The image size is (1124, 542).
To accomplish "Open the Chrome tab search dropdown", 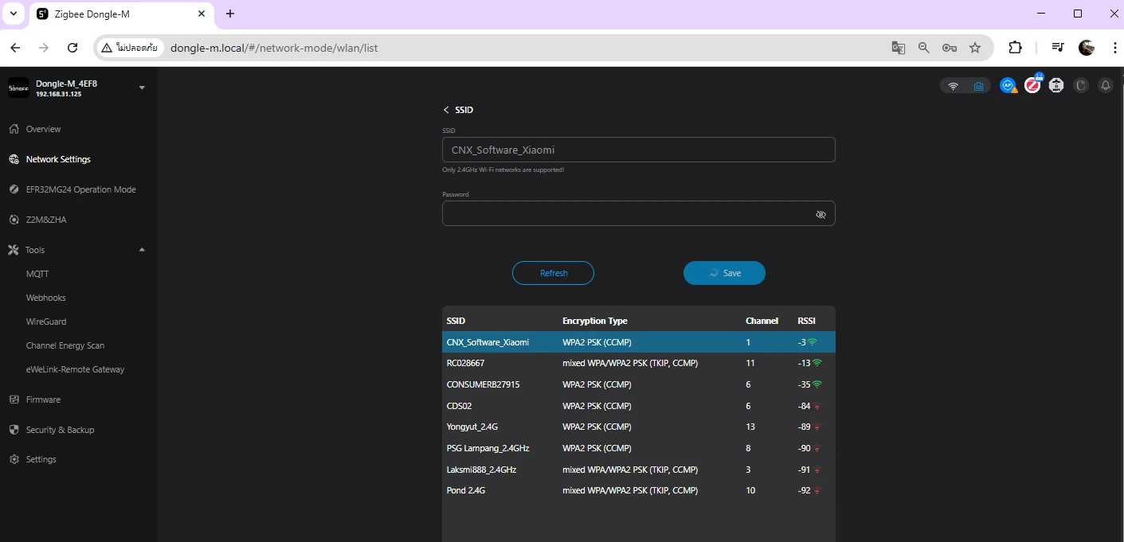I will [x=13, y=14].
